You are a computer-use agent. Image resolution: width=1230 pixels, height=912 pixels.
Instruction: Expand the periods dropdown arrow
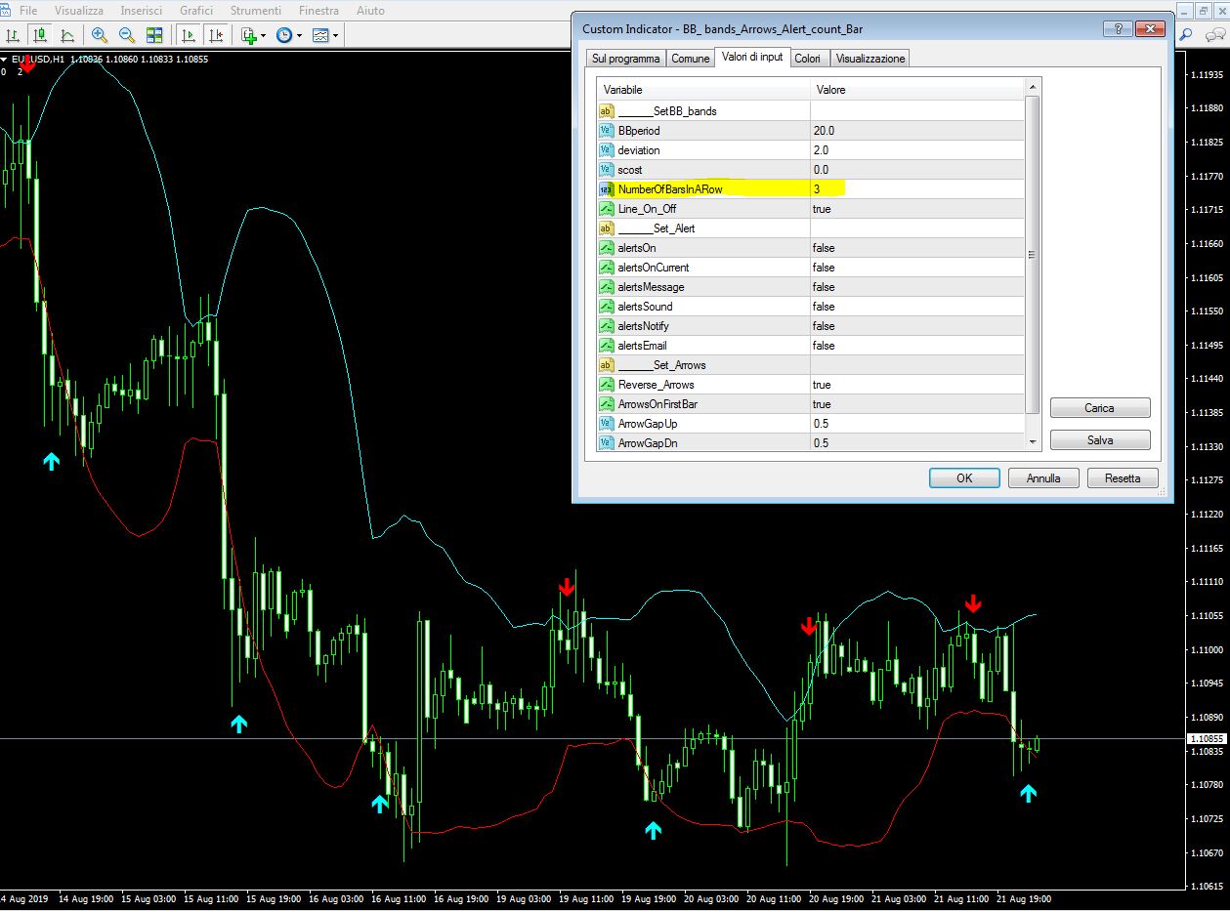pyautogui.click(x=299, y=36)
